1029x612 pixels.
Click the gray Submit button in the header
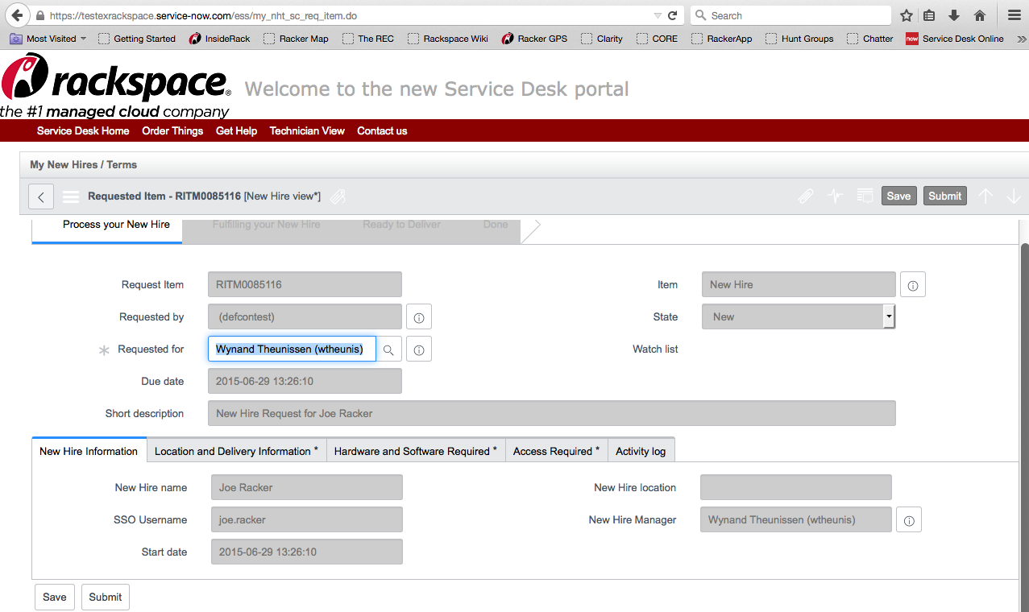pos(944,196)
